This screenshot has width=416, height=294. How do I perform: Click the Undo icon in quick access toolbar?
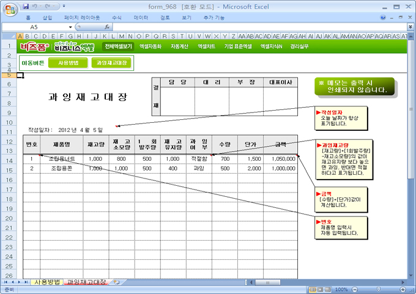tap(35, 6)
